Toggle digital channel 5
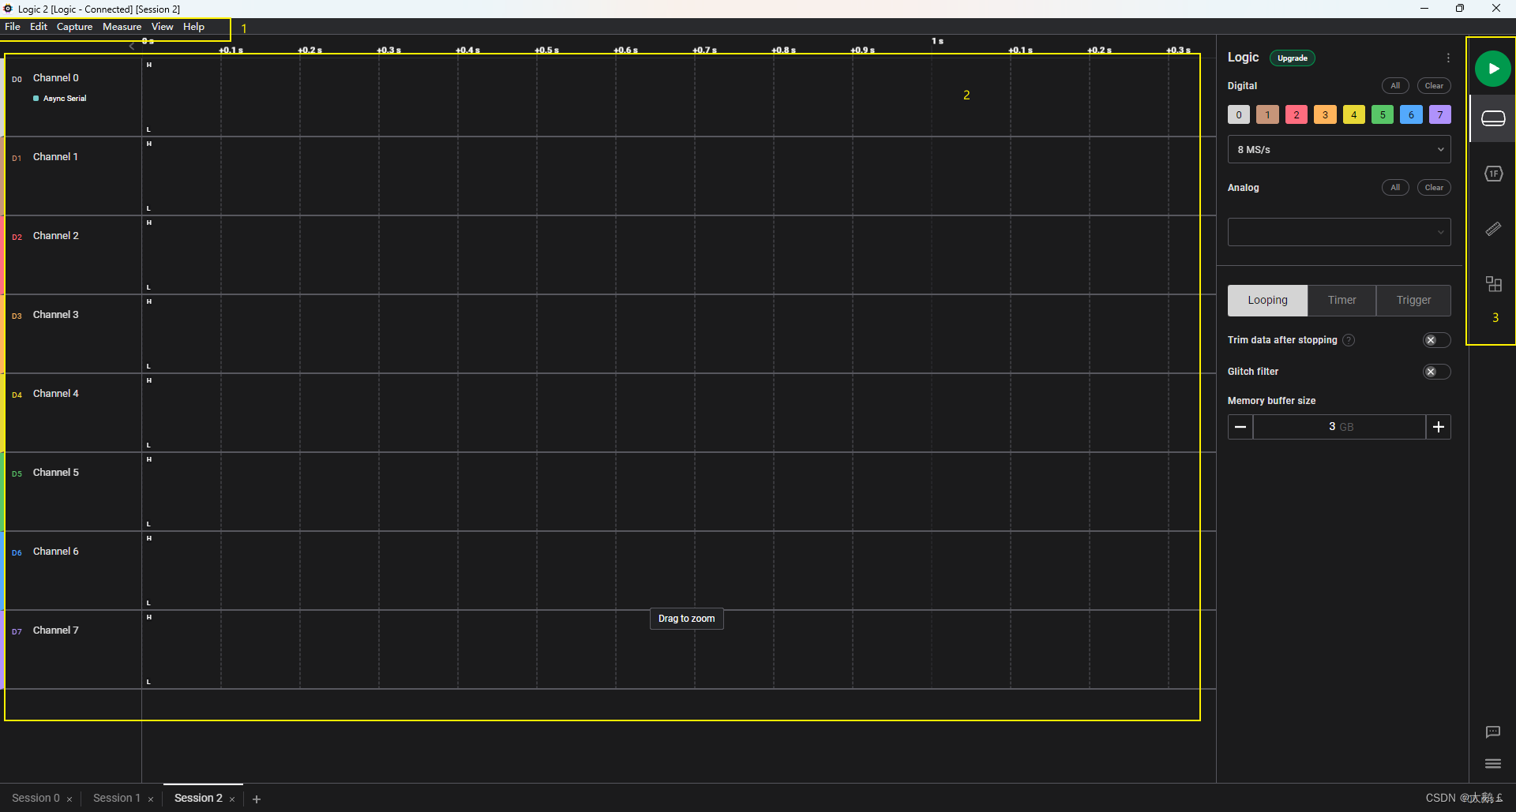1516x812 pixels. (1383, 114)
